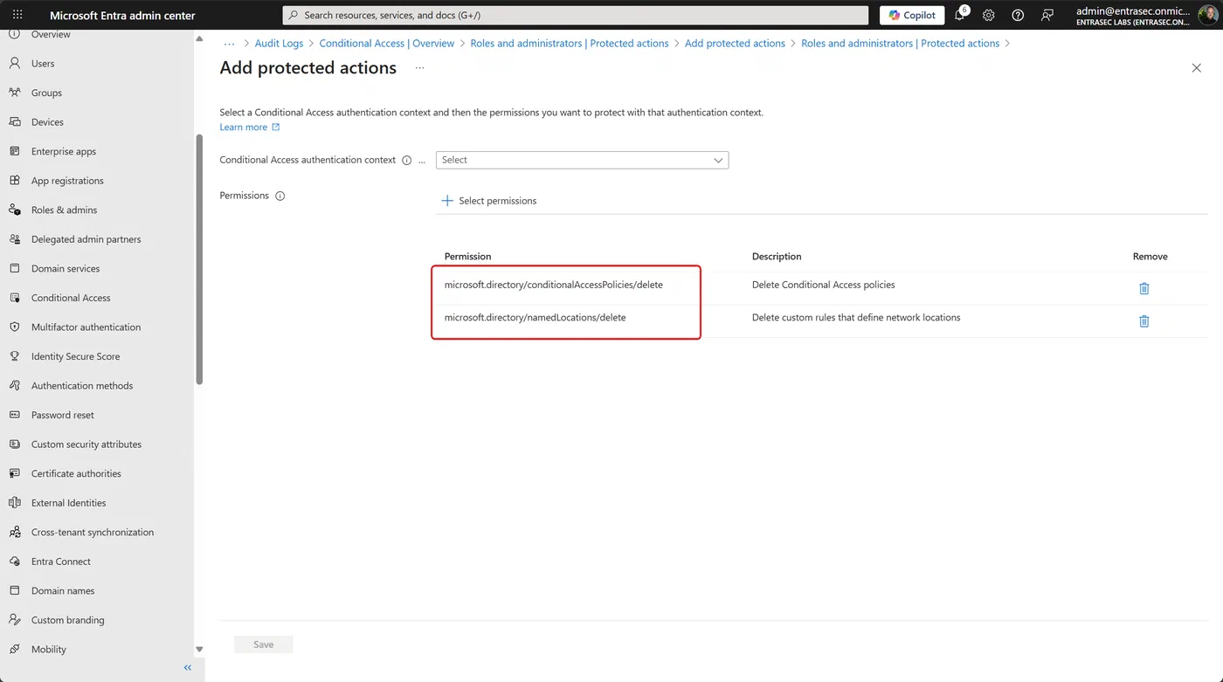The width and height of the screenshot is (1223, 682).
Task: Expand the authentication context Select dropdown
Action: [x=582, y=160]
